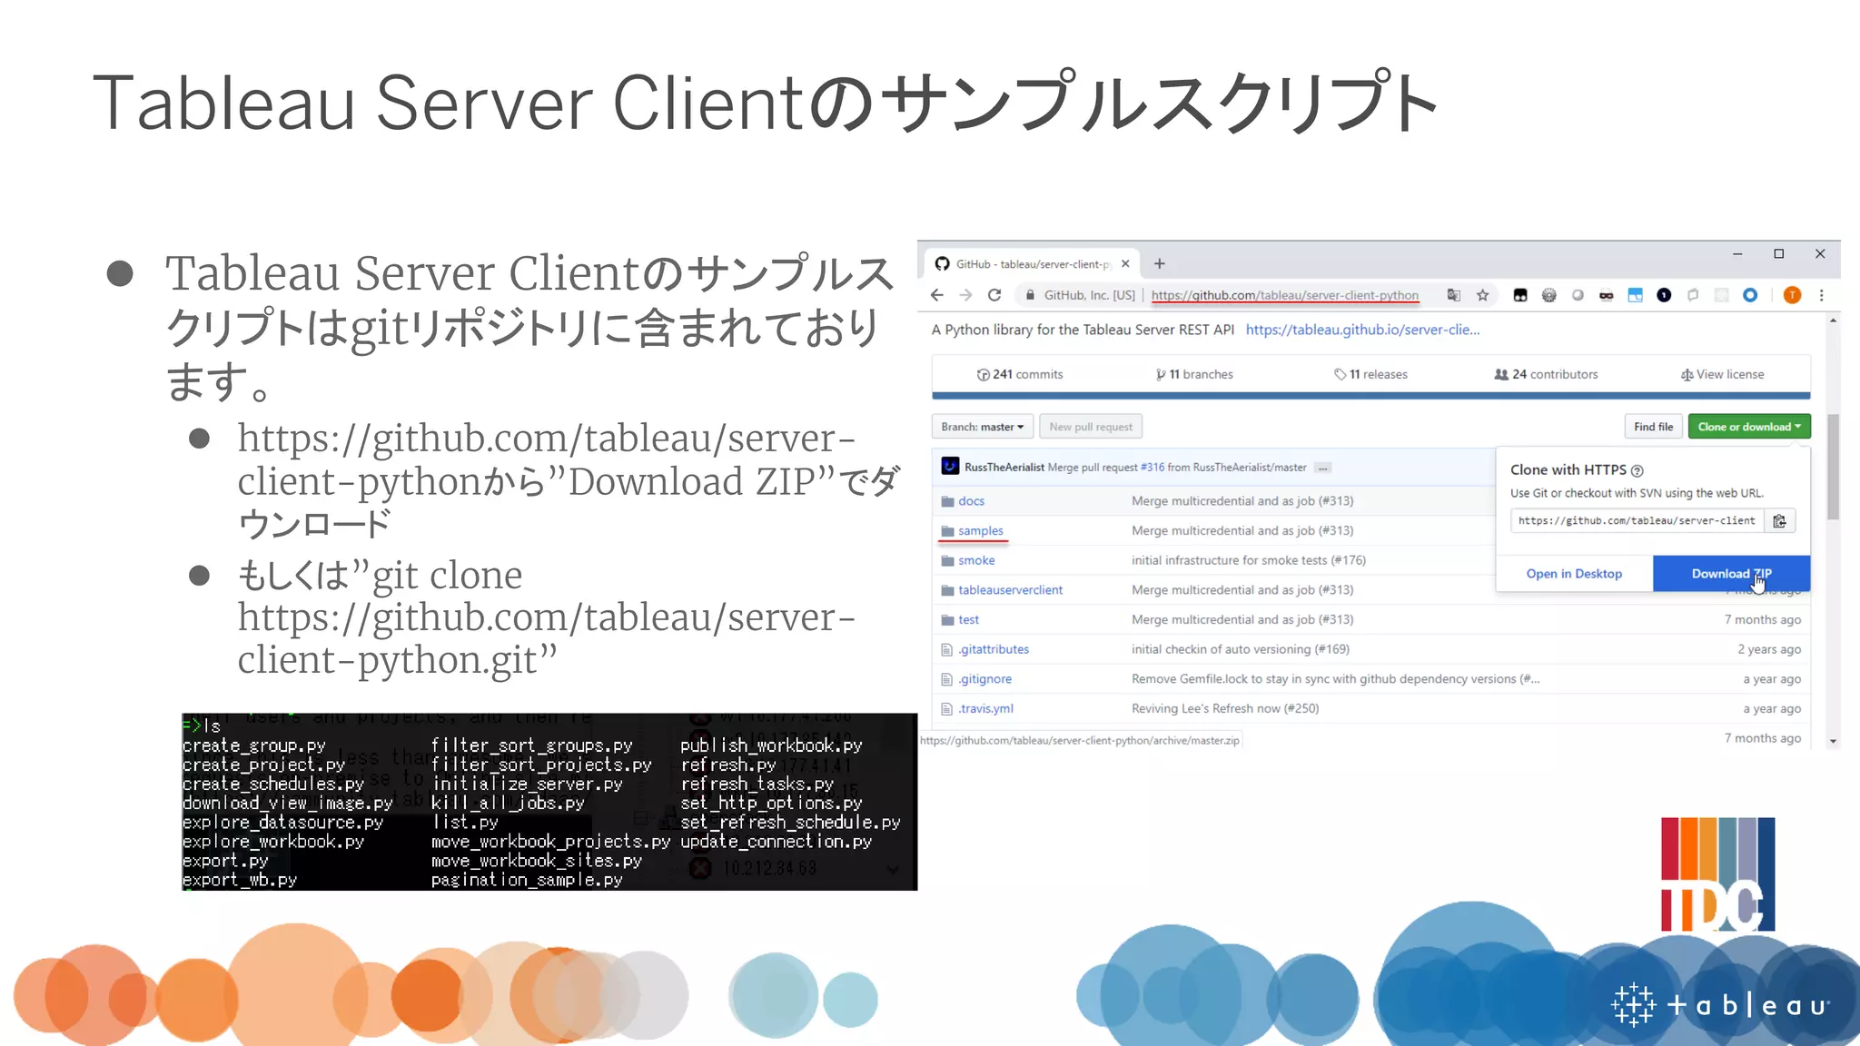Click the sunglasses extension icon
This screenshot has height=1046, width=1860.
click(1607, 295)
